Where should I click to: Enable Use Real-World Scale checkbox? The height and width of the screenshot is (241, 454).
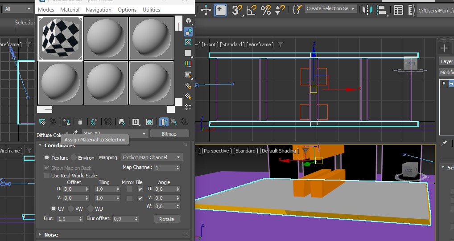[47, 176]
